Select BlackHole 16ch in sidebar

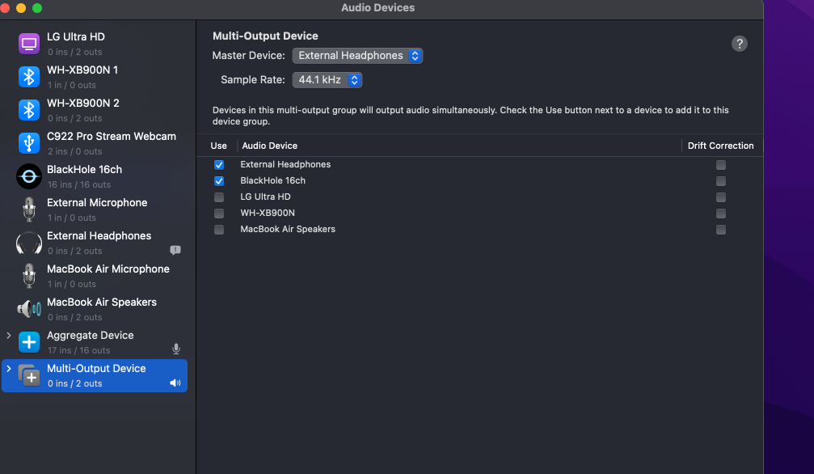tap(95, 176)
